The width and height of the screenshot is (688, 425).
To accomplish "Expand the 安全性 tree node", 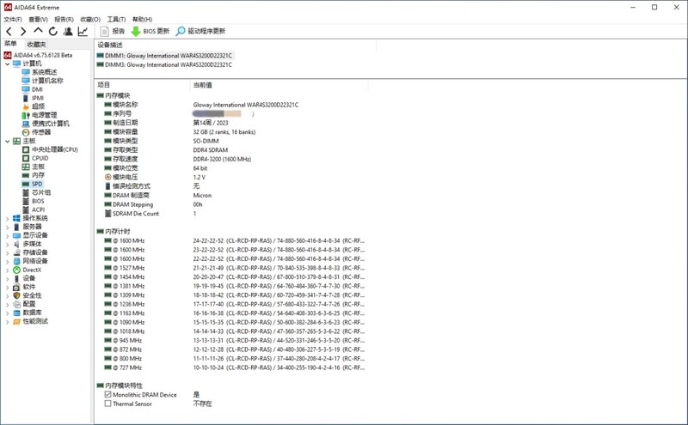I will (7, 295).
